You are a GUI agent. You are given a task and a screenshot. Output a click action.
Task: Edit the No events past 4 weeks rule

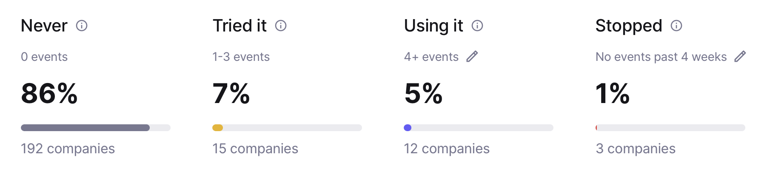pyautogui.click(x=740, y=57)
